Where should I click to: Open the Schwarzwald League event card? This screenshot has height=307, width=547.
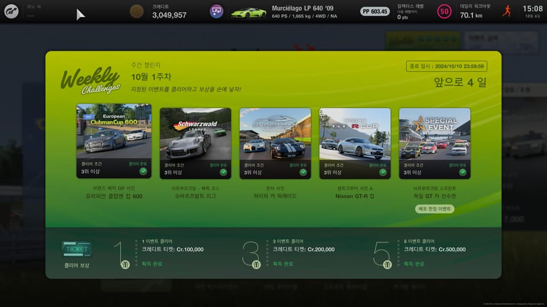pos(195,143)
